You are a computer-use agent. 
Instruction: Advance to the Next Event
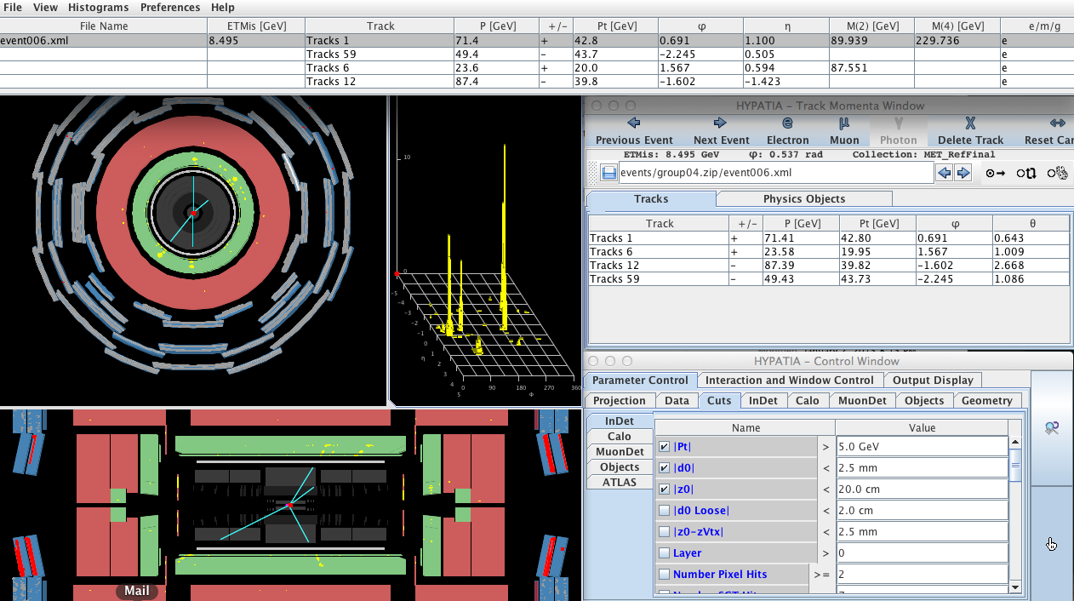tap(720, 131)
